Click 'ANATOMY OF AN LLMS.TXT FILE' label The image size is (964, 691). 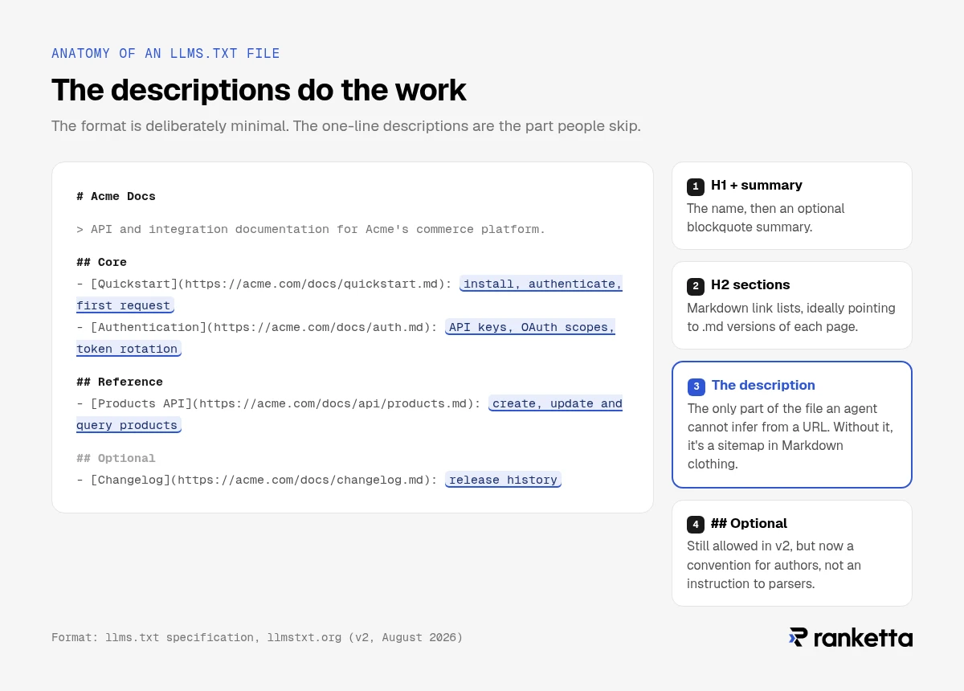(x=165, y=54)
